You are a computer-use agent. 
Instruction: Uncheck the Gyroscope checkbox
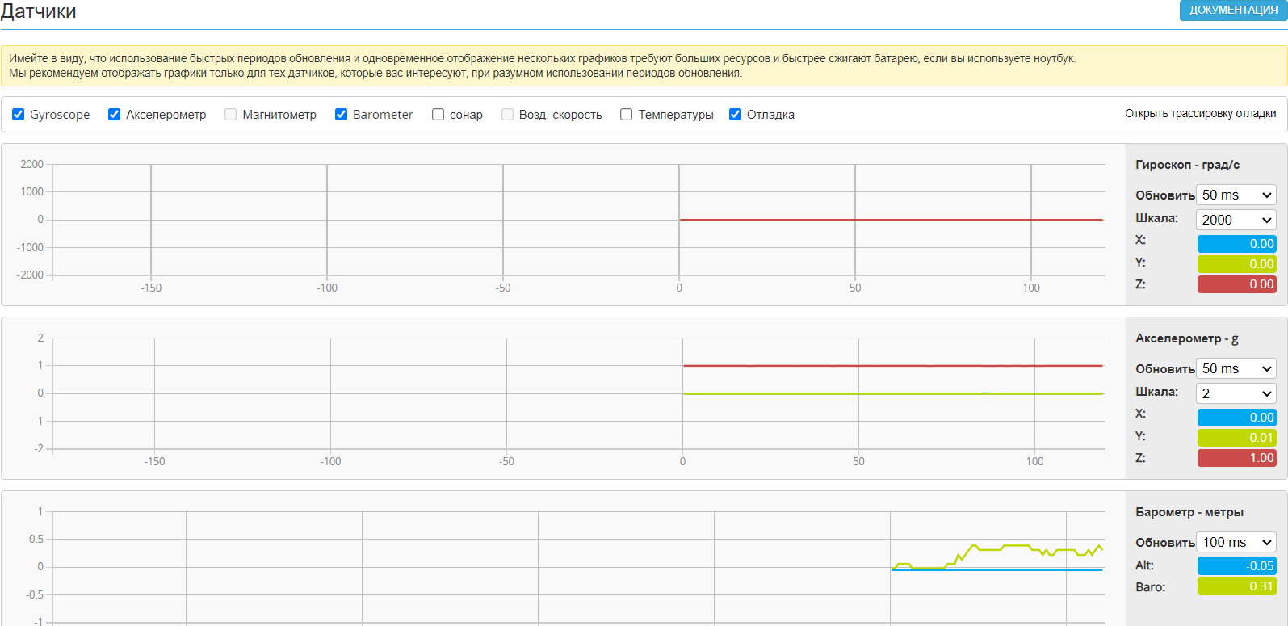(x=19, y=115)
